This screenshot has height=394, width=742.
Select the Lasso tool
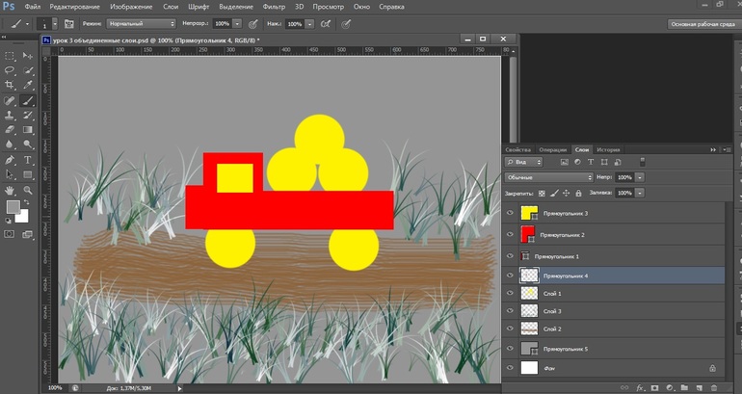point(10,70)
